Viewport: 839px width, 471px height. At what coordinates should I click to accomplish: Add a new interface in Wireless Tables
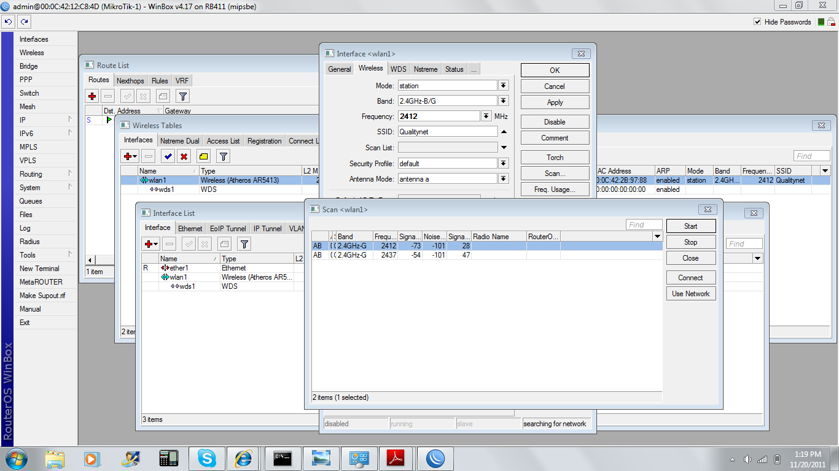130,156
